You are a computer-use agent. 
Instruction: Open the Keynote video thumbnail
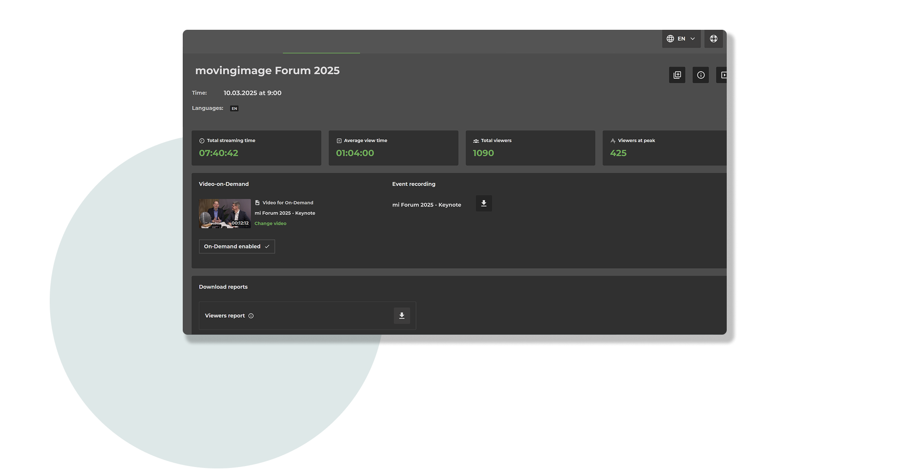pyautogui.click(x=225, y=214)
